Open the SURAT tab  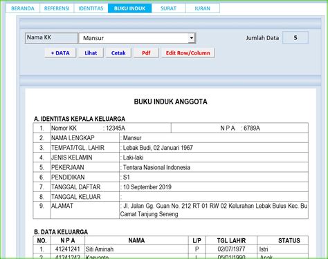point(168,8)
